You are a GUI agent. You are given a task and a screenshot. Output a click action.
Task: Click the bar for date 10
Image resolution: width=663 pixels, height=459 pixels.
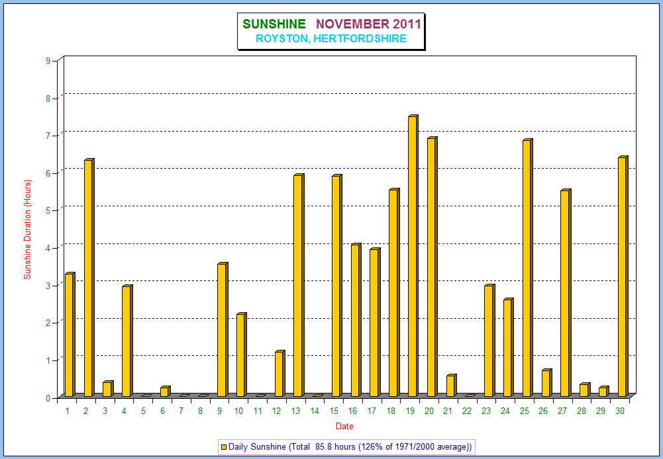[242, 355]
